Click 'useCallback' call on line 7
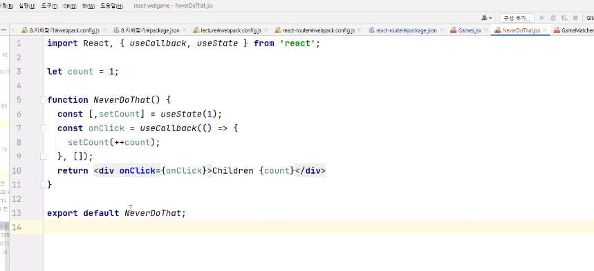The width and height of the screenshot is (594, 271). [168, 128]
